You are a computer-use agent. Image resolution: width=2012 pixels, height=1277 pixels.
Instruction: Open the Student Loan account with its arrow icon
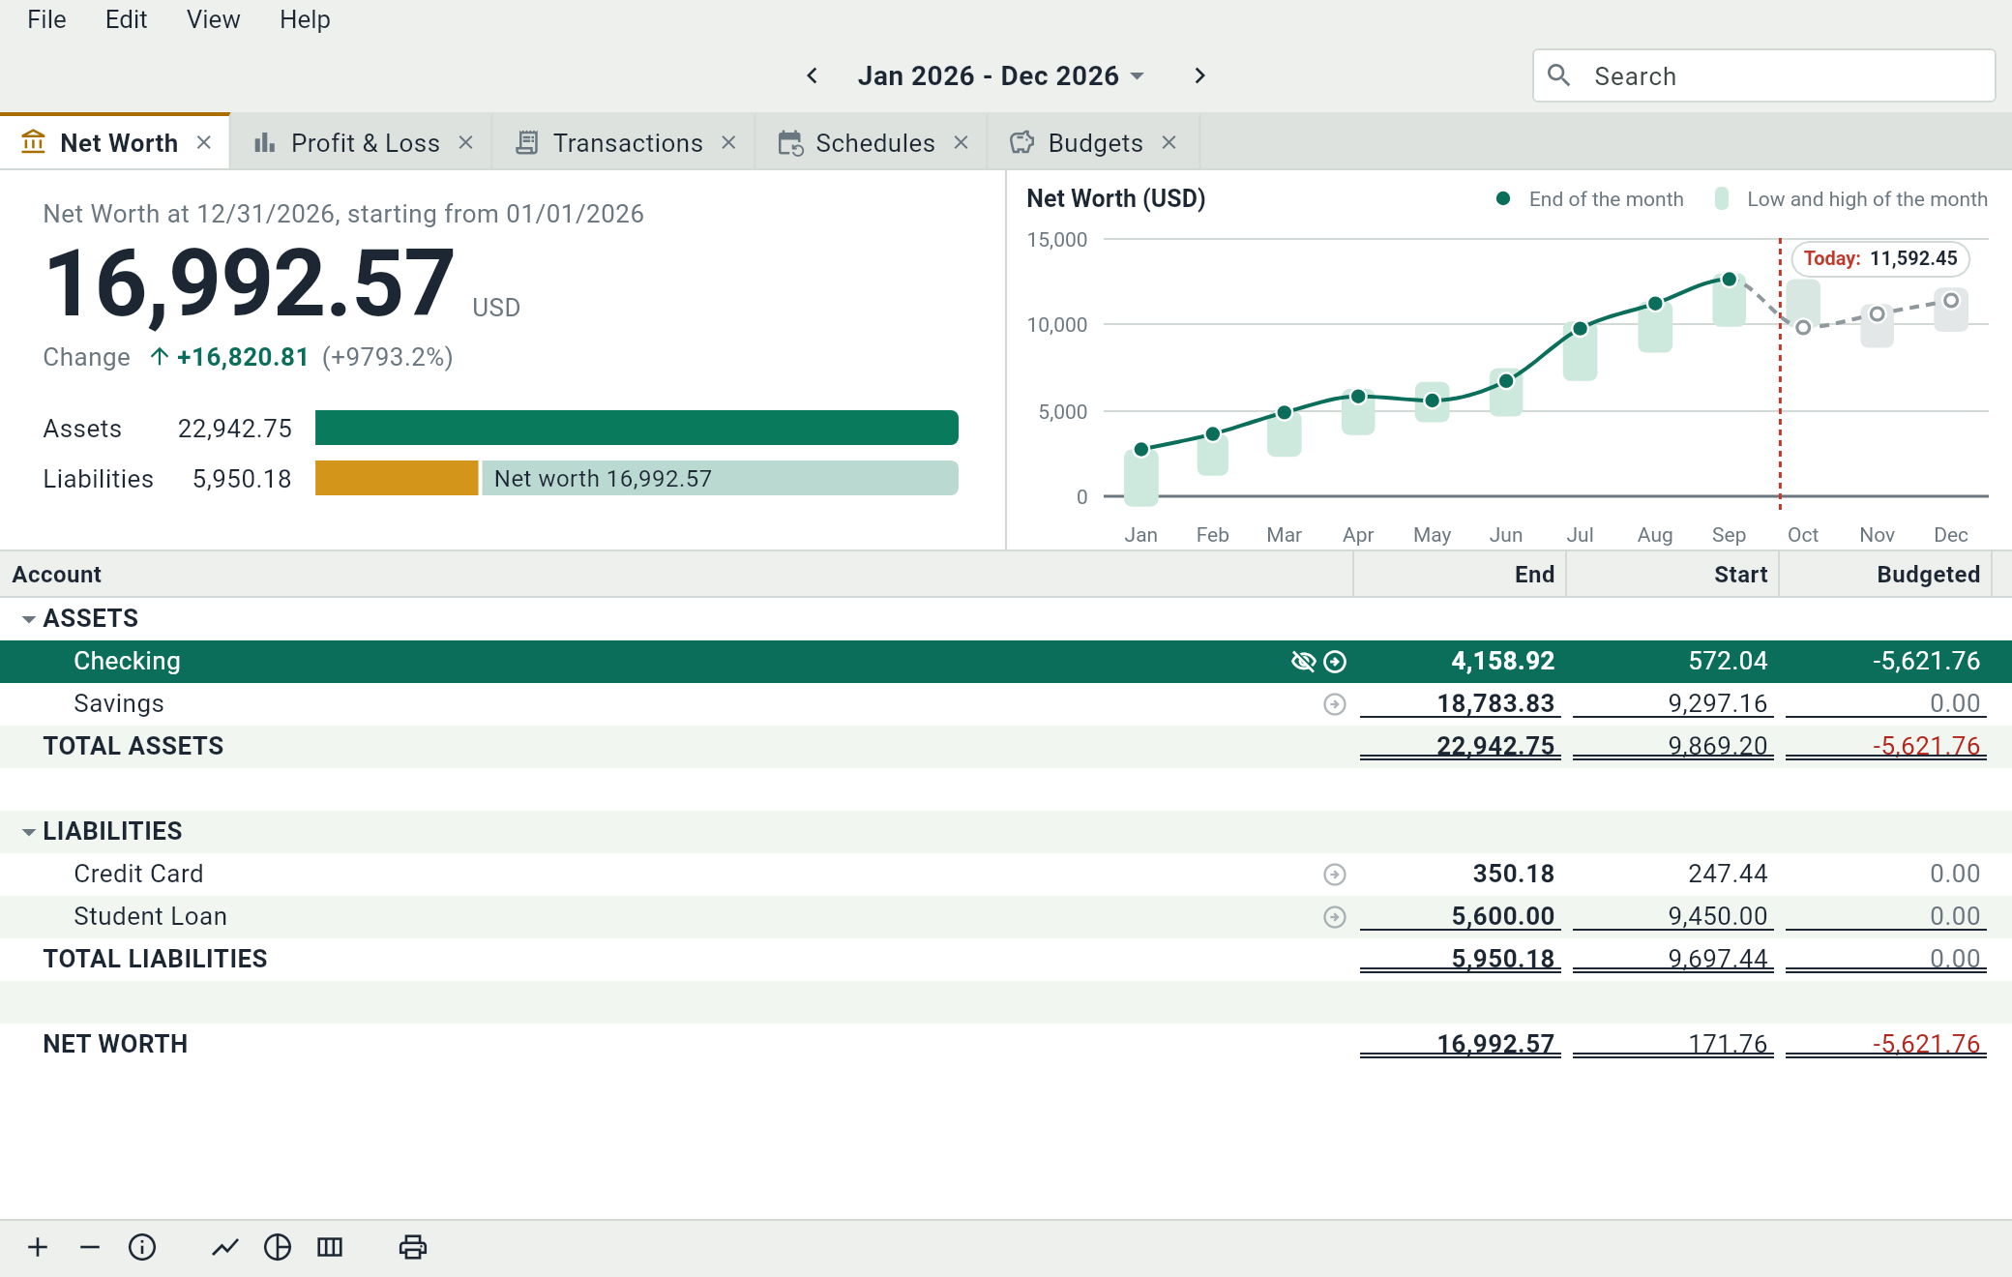pos(1335,917)
